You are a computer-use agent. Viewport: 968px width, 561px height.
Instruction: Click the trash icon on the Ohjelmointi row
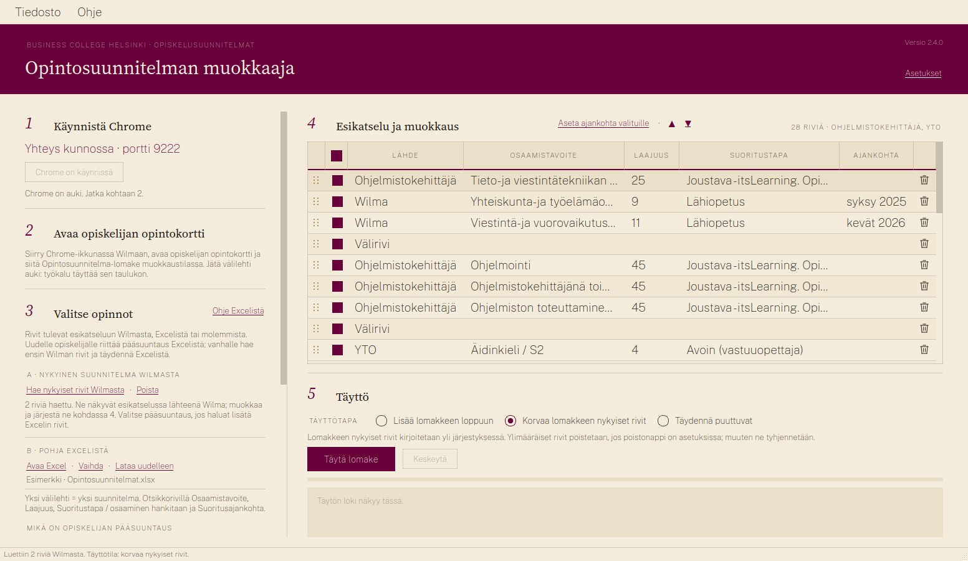924,265
